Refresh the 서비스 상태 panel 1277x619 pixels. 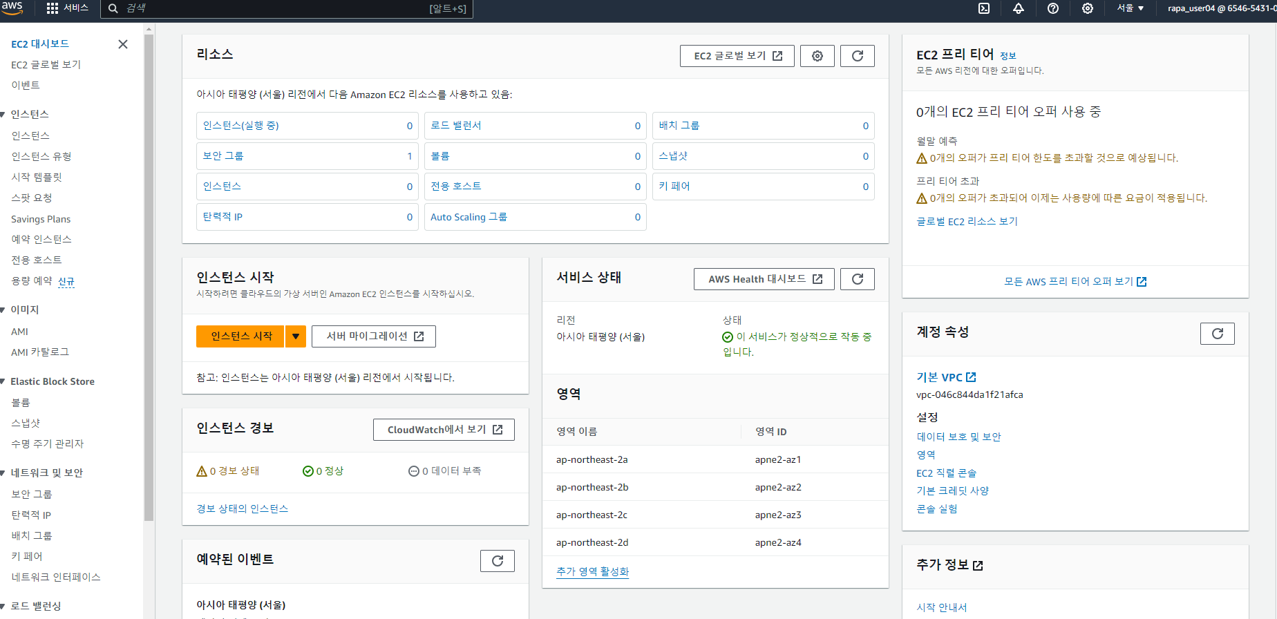pyautogui.click(x=858, y=279)
